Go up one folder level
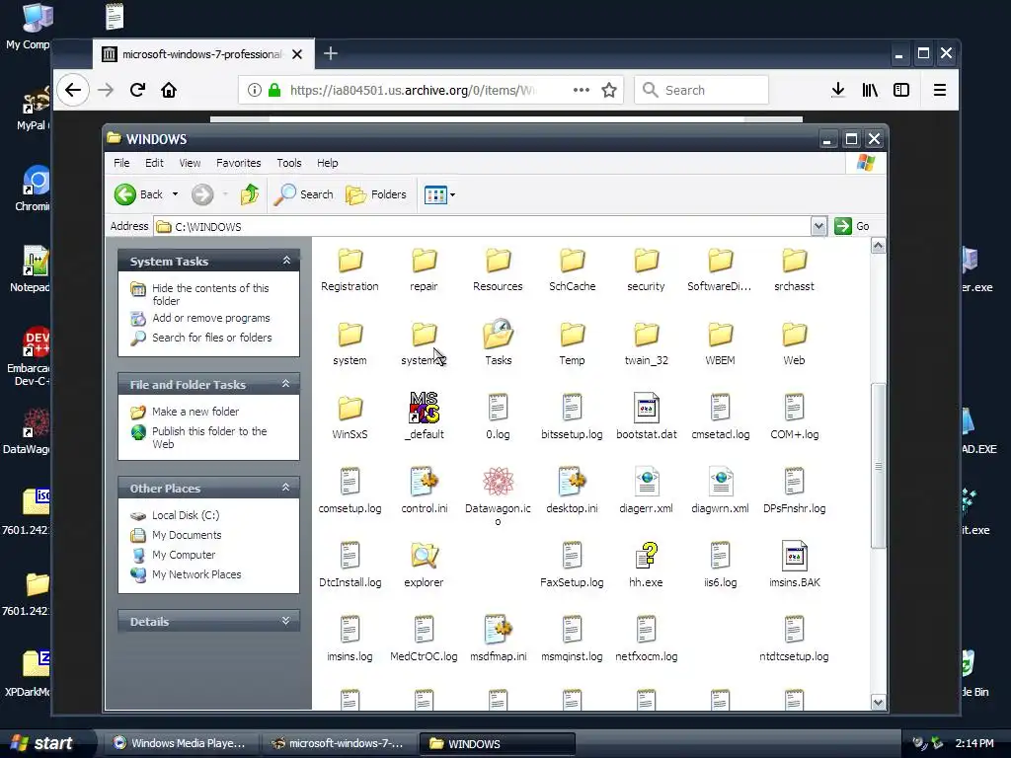The width and height of the screenshot is (1011, 758). click(250, 194)
